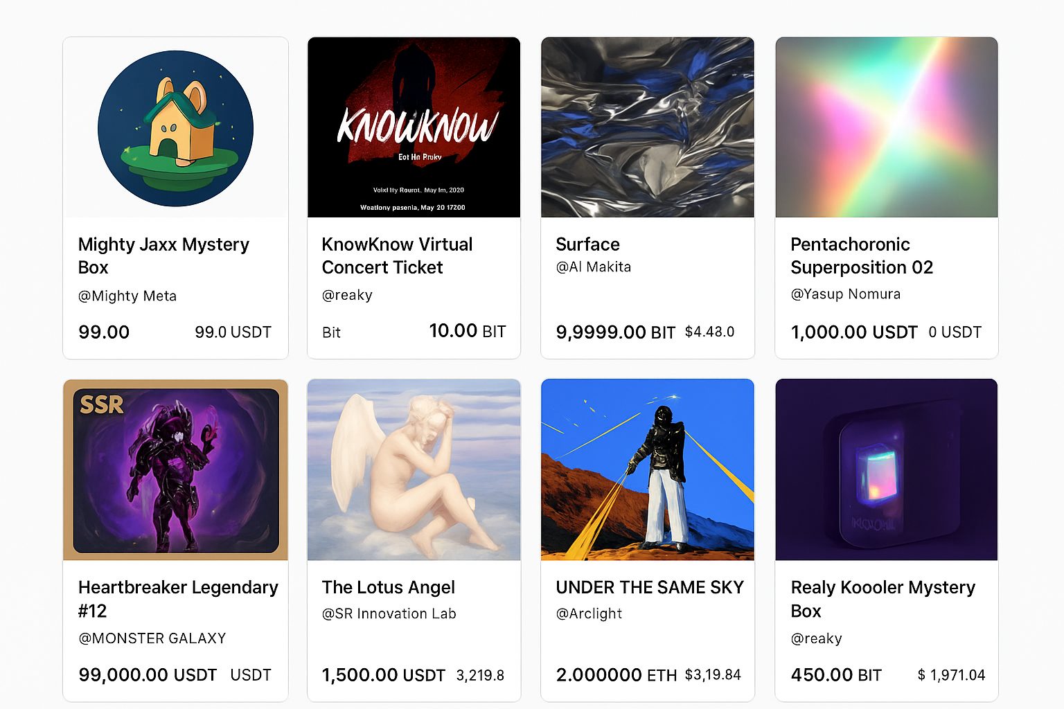Select the 450.00 BIT price on Mystery Box
The width and height of the screenshot is (1064, 709).
pos(836,675)
